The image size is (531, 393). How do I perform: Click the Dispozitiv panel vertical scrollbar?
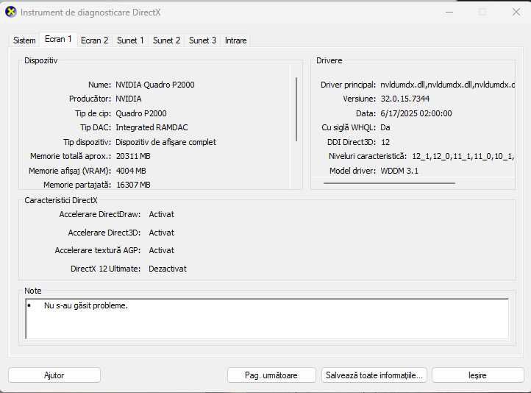click(296, 110)
